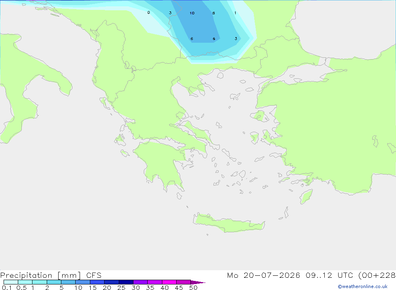
Task: Click the island of Crete on the map
Action: [228, 224]
